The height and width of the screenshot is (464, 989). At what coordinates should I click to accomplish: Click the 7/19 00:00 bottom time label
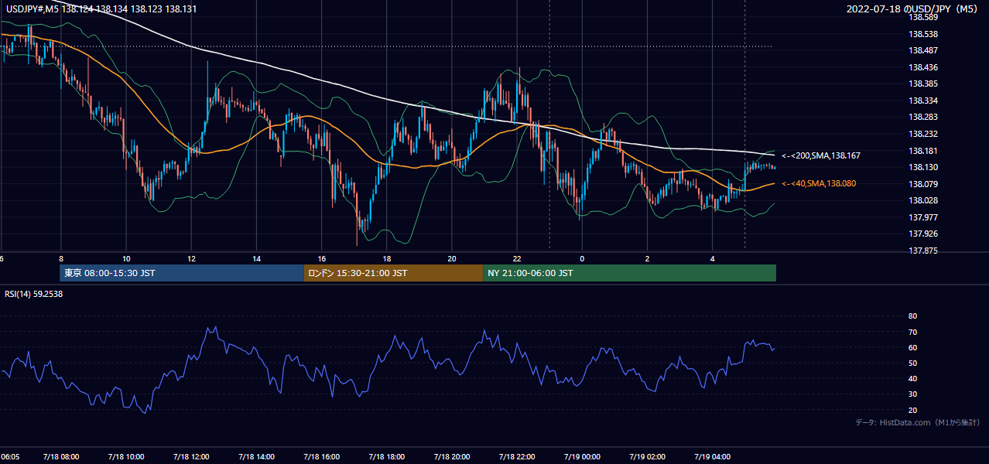tap(583, 457)
